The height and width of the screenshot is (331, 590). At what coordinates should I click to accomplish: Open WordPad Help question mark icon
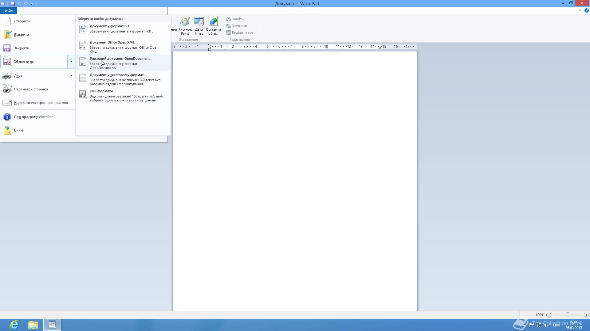[586, 10]
